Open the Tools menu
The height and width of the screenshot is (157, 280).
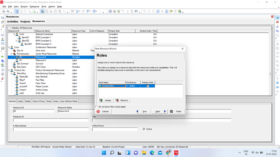tap(44, 7)
